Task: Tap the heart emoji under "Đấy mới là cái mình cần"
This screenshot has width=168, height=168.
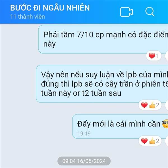Action: pos(144,141)
